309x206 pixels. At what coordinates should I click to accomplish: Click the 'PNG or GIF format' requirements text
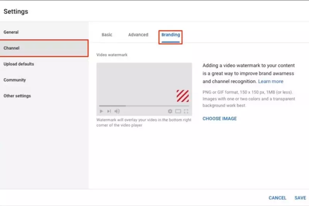click(249, 99)
